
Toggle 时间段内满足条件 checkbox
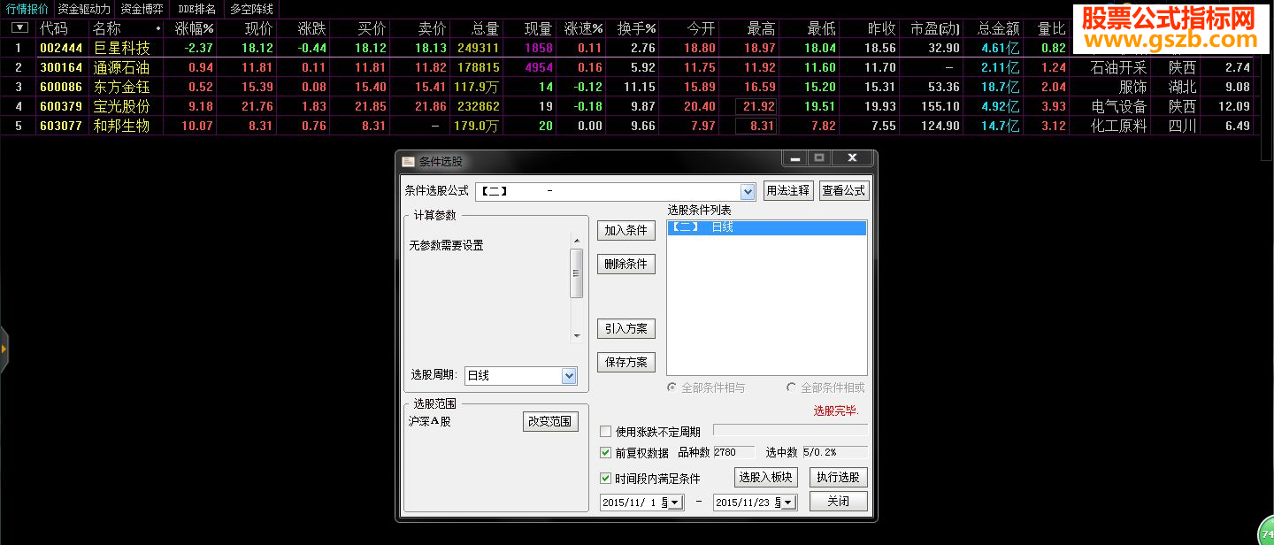[606, 479]
